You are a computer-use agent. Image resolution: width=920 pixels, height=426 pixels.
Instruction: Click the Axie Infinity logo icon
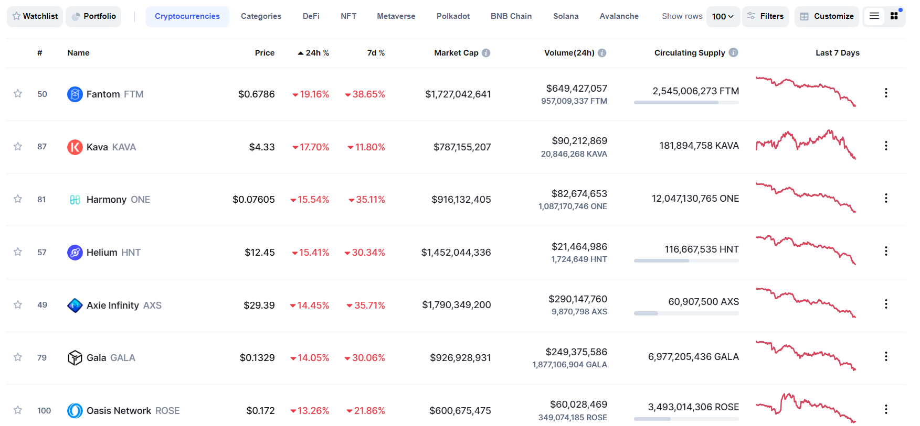pyautogui.click(x=75, y=305)
